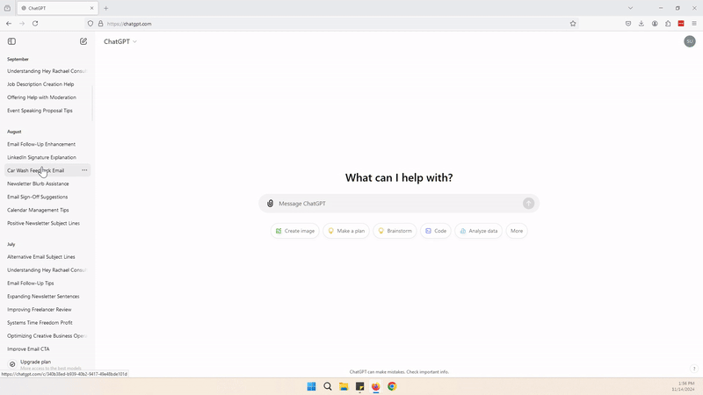Image resolution: width=703 pixels, height=395 pixels.
Task: Open File Explorer from taskbar
Action: [x=344, y=386]
